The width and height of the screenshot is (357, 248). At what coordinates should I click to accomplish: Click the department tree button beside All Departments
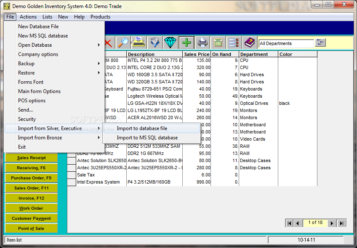point(320,43)
